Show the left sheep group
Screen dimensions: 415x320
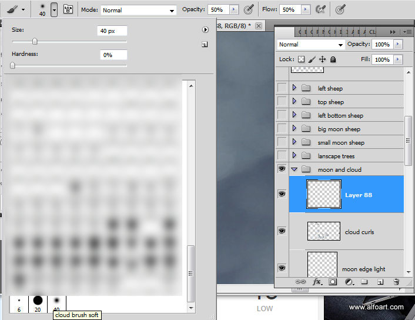[282, 88]
